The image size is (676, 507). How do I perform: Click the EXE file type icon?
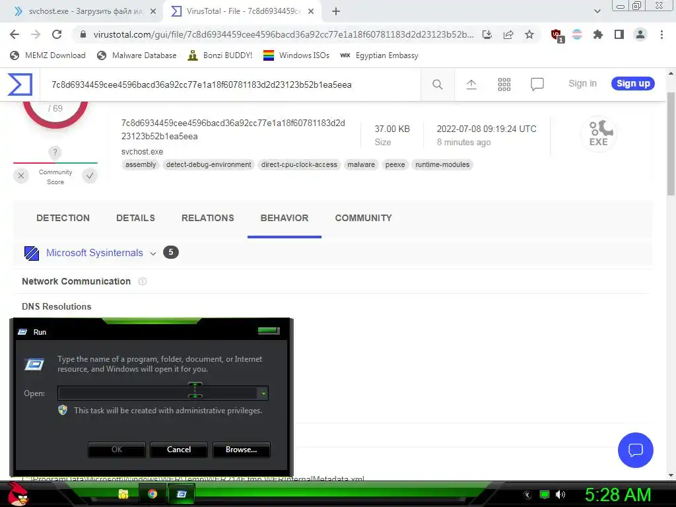click(599, 134)
